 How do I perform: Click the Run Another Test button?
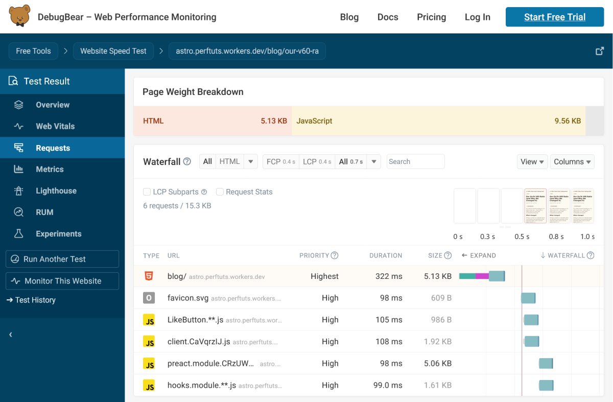point(62,259)
